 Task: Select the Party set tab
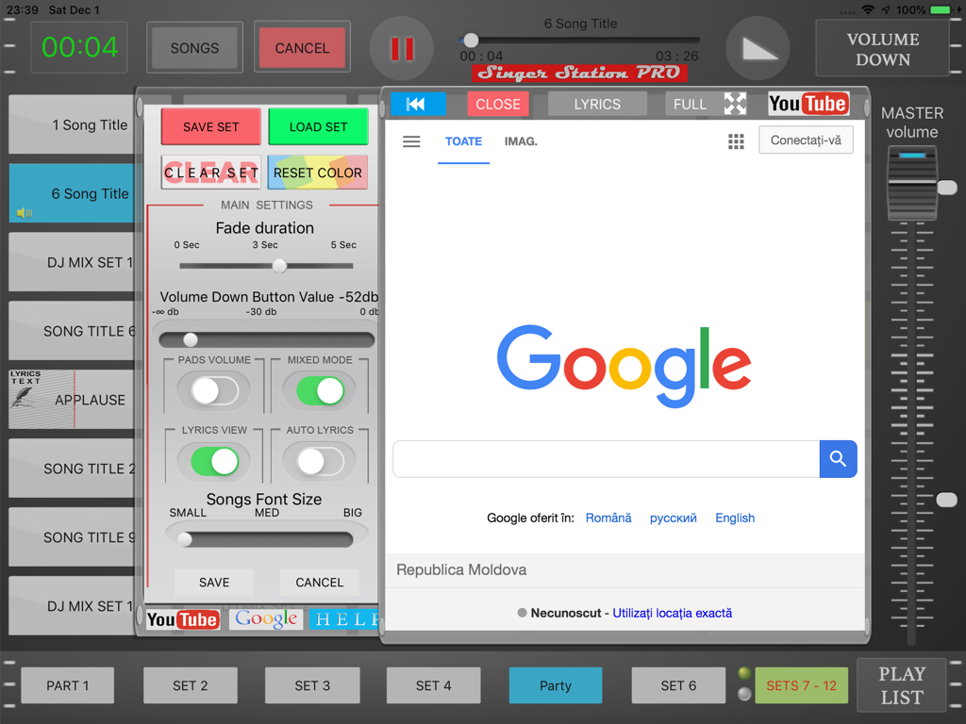click(555, 685)
